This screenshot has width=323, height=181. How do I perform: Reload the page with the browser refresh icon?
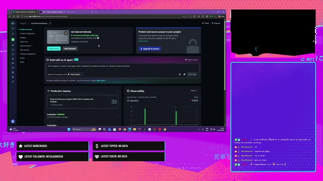tap(14, 16)
